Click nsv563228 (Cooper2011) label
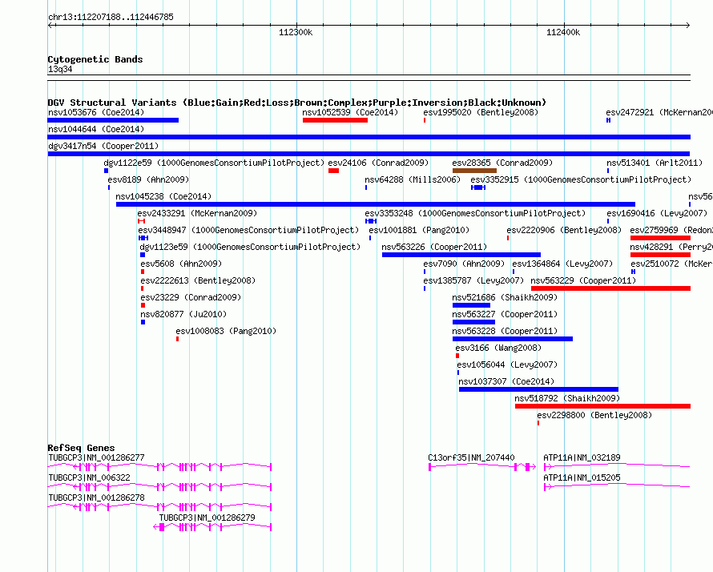The width and height of the screenshot is (713, 572). pyautogui.click(x=505, y=331)
